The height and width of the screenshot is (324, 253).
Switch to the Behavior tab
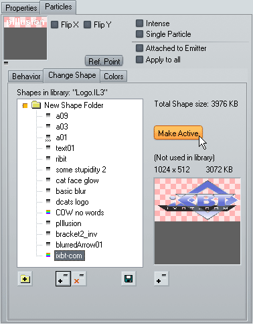point(26,76)
